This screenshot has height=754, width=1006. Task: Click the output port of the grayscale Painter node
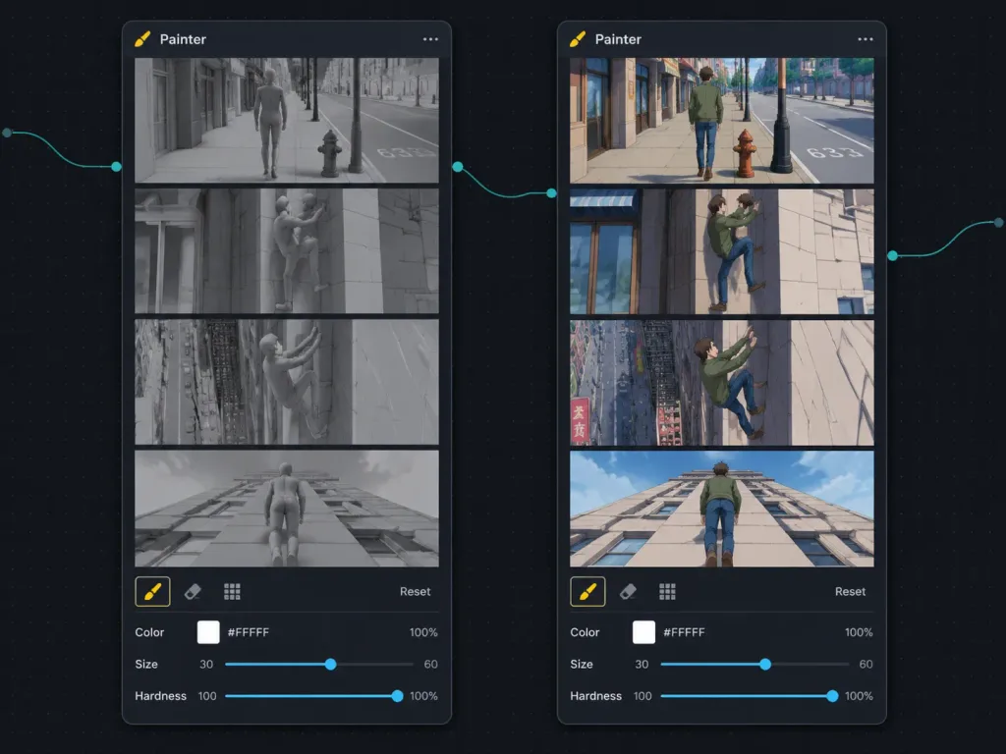pyautogui.click(x=458, y=167)
